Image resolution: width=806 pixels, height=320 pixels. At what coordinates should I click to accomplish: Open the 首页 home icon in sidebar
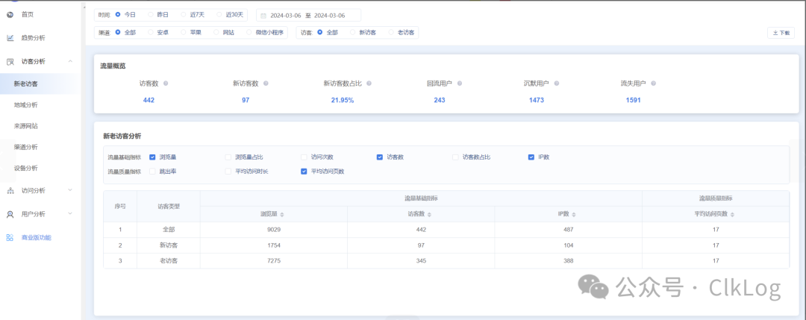coord(10,14)
